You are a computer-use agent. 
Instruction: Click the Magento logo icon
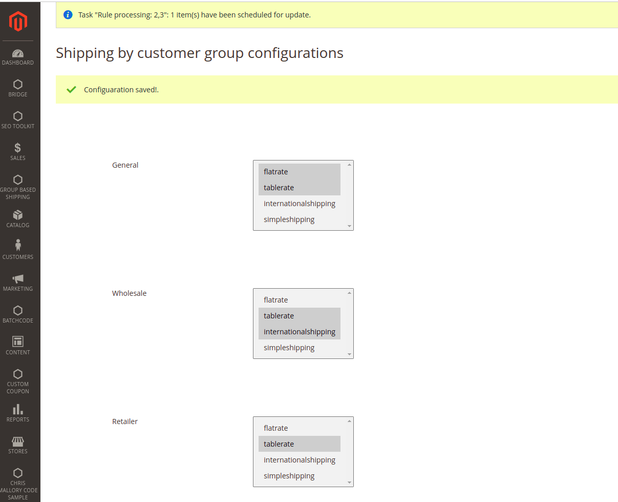(18, 21)
